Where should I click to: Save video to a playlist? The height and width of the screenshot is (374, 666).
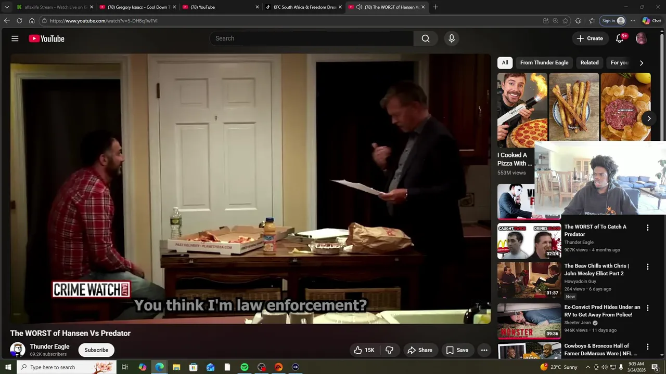coord(457,350)
